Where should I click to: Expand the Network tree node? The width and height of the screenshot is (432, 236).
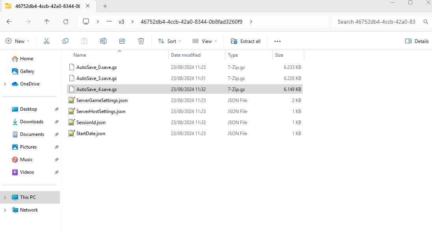[x=5, y=210]
